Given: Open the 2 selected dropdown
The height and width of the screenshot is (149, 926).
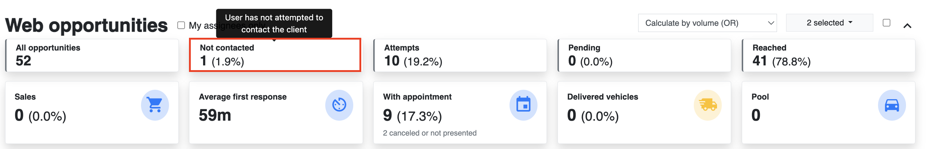Looking at the screenshot, I should (829, 23).
